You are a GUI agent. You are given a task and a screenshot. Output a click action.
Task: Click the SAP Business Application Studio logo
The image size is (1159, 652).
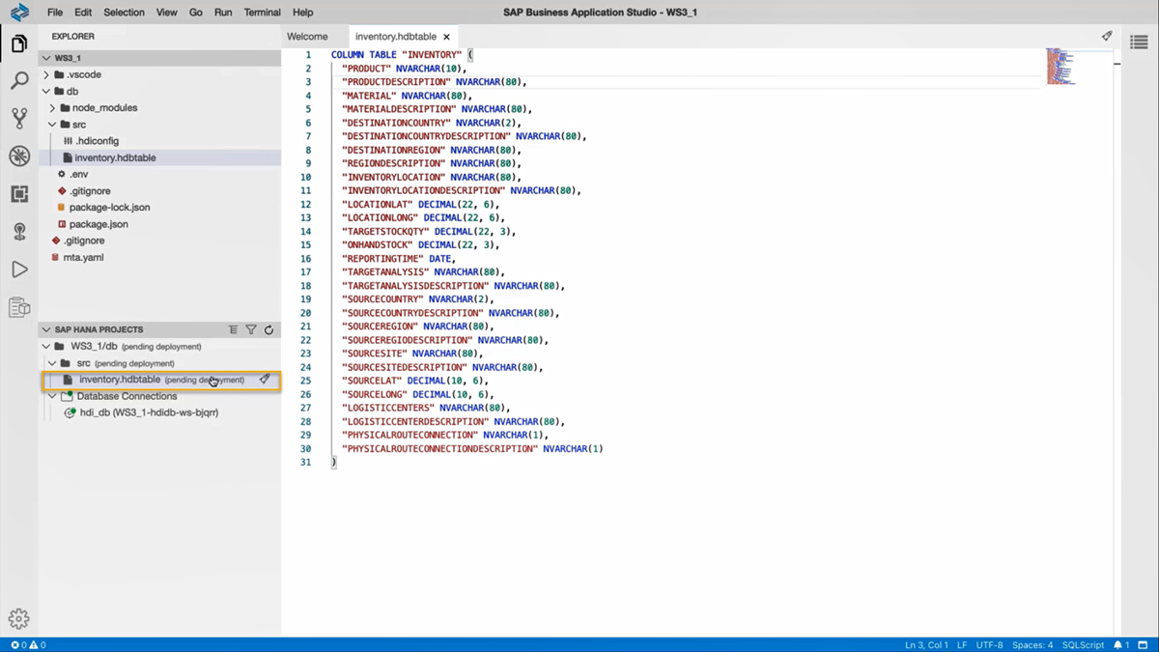pos(19,13)
